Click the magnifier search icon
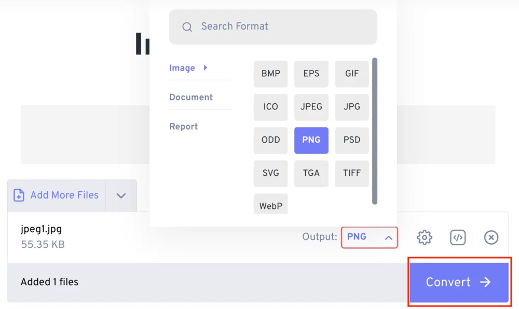The width and height of the screenshot is (519, 309). 187,27
